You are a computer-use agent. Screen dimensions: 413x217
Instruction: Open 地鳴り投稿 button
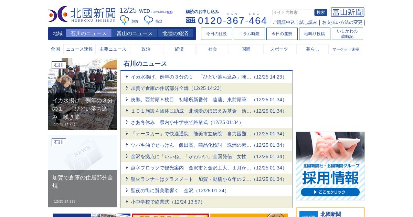(315, 34)
